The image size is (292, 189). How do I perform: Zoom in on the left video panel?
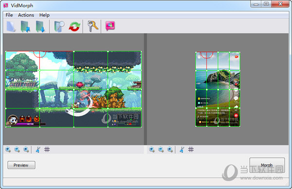pyautogui.click(x=8, y=150)
